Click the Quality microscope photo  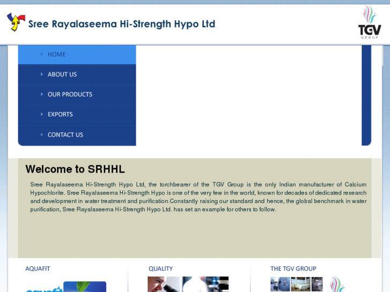[188, 284]
